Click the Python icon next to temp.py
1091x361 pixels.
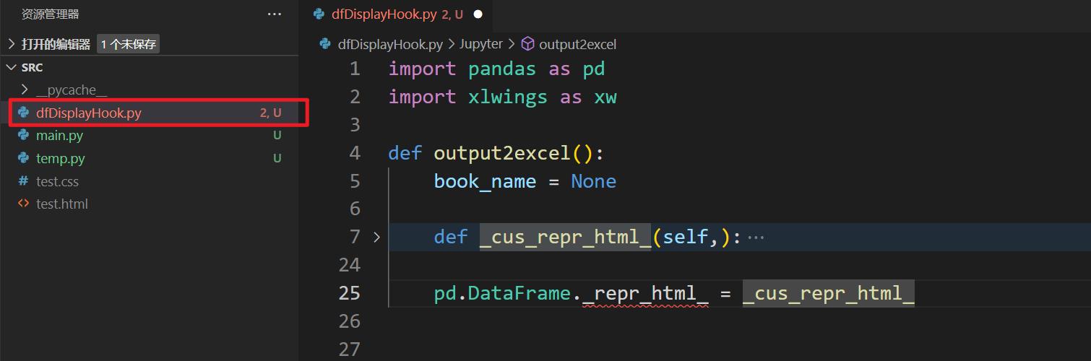click(24, 158)
